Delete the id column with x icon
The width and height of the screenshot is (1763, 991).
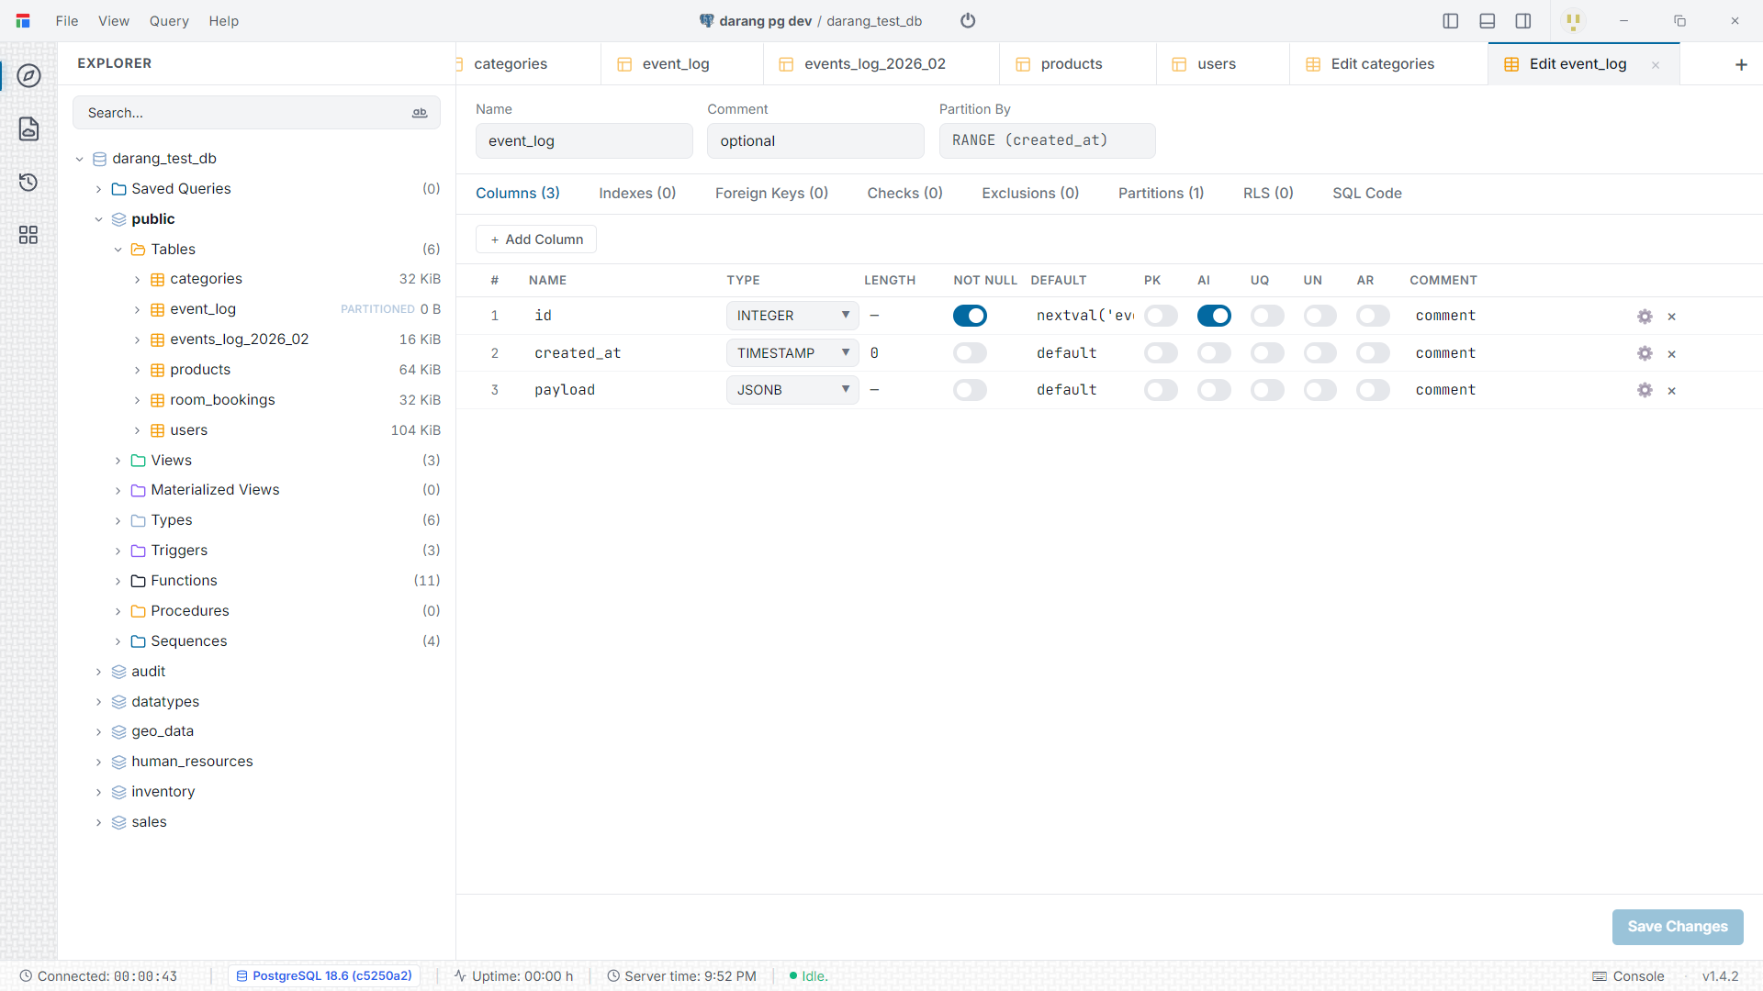[1672, 317]
